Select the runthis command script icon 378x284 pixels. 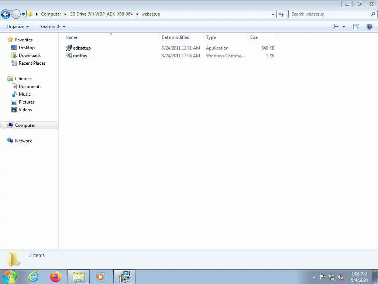coord(69,55)
